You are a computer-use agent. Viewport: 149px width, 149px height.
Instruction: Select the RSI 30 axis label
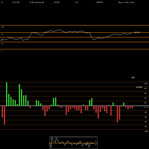(x=2, y=44)
